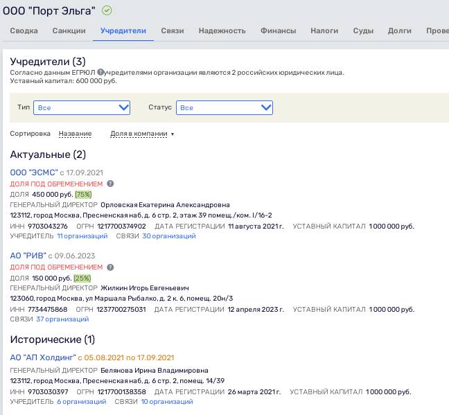The image size is (449, 415).
Task: Switch to the Финансы tab
Action: coord(278,30)
